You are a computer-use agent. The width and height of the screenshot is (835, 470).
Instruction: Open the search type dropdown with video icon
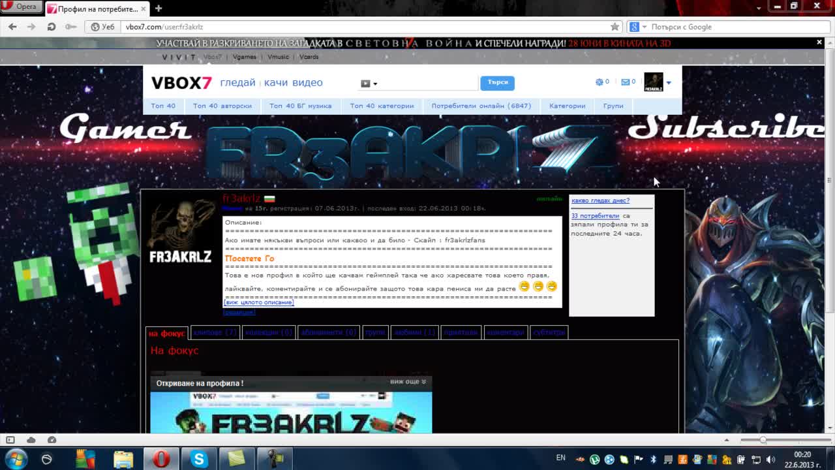pos(369,84)
